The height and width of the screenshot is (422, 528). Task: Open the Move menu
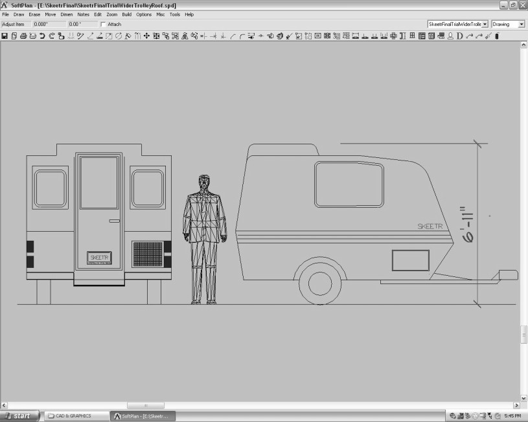(x=50, y=14)
